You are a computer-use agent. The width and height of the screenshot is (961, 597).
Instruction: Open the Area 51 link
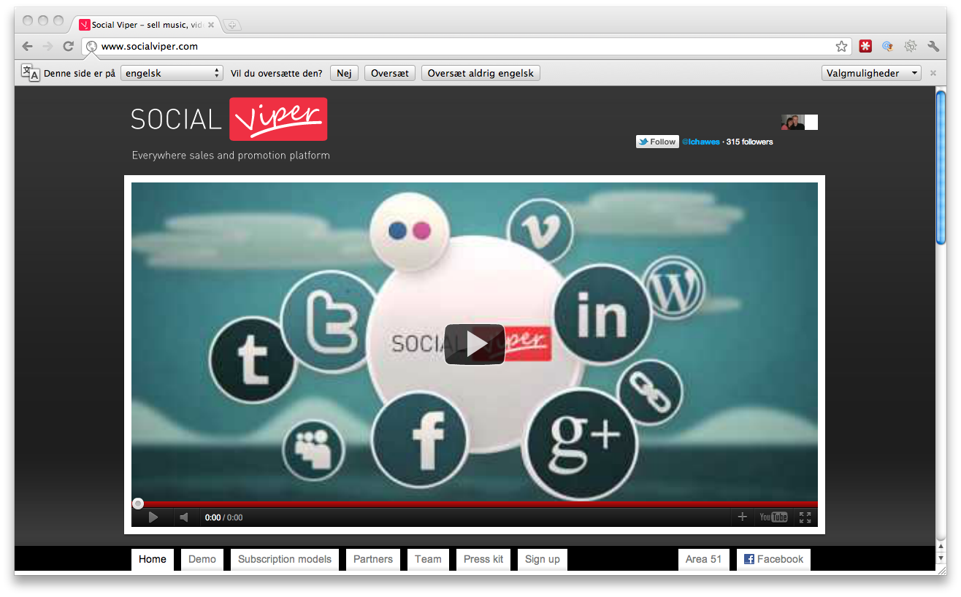[x=703, y=559]
